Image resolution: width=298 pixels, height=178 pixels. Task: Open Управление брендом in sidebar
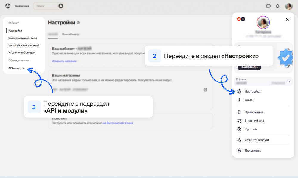tap(22, 52)
